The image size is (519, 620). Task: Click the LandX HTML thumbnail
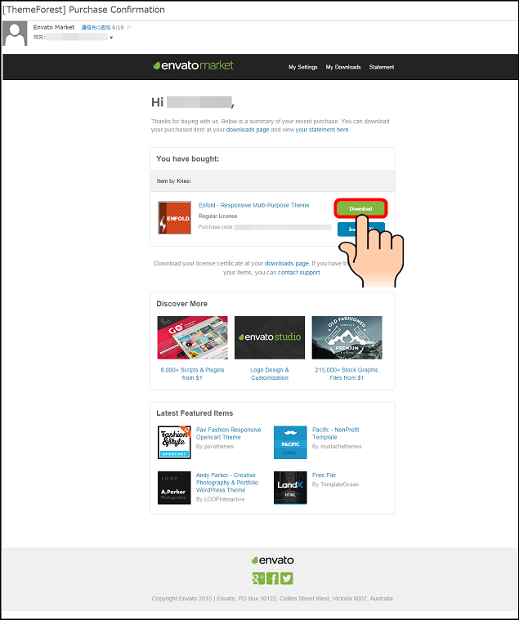(x=290, y=488)
